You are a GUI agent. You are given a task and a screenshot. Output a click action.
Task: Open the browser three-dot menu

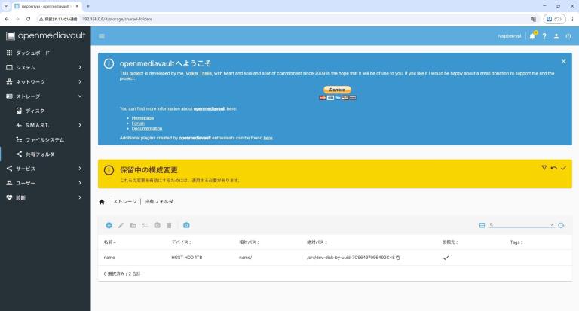572,19
